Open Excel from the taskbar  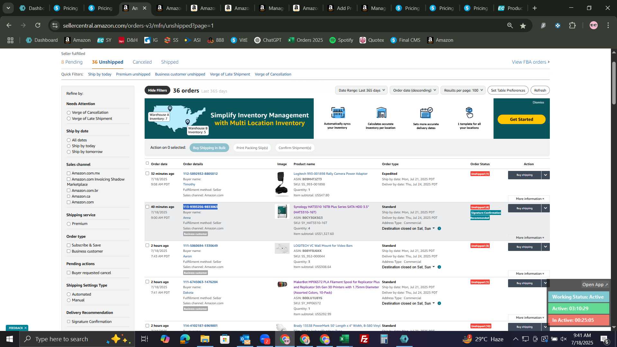coord(344,339)
